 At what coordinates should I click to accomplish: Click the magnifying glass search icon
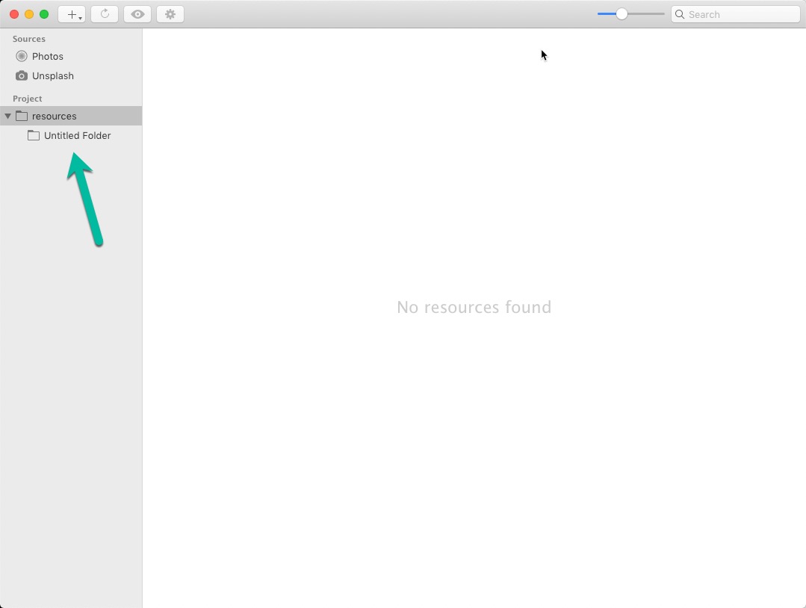click(680, 14)
